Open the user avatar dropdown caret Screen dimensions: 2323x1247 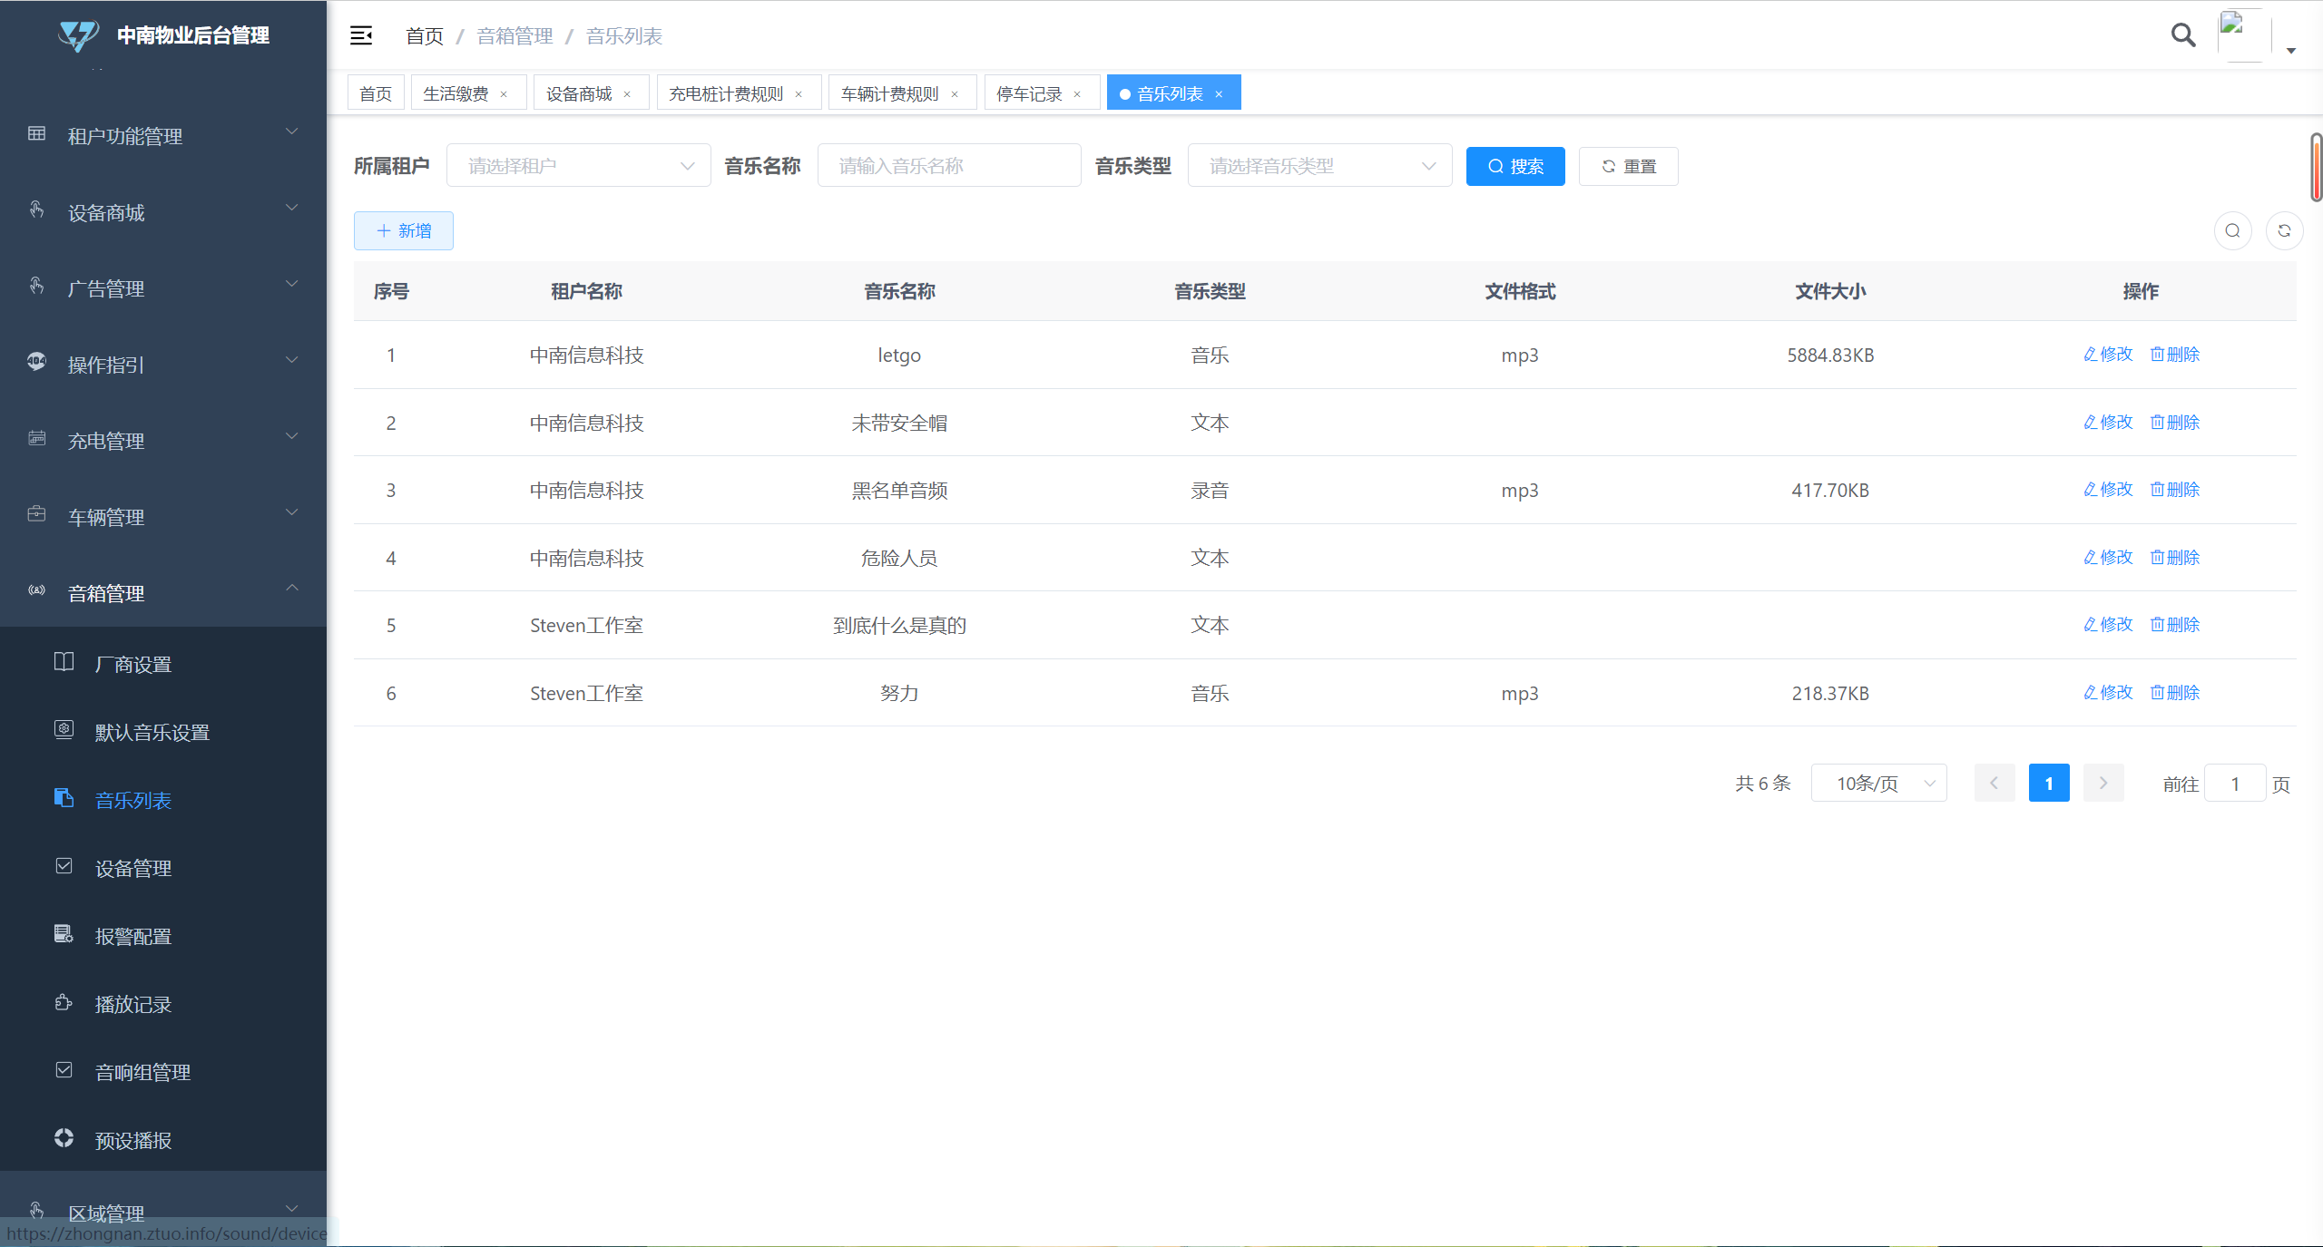click(x=2291, y=51)
